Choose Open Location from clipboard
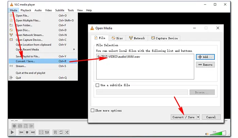This screenshot has width=238, height=138. click(43, 45)
